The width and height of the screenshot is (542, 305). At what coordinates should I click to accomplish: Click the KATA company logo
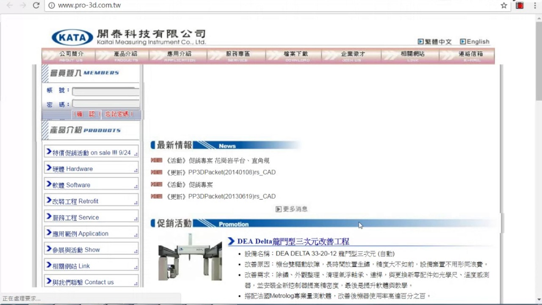pyautogui.click(x=72, y=37)
